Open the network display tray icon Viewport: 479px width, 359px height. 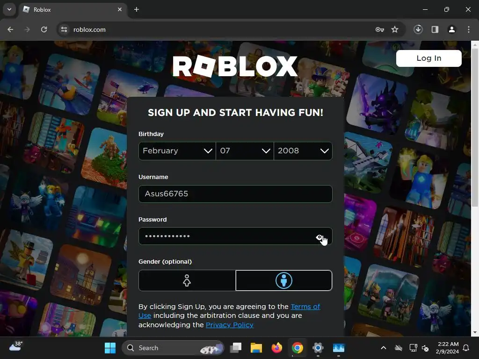(413, 348)
